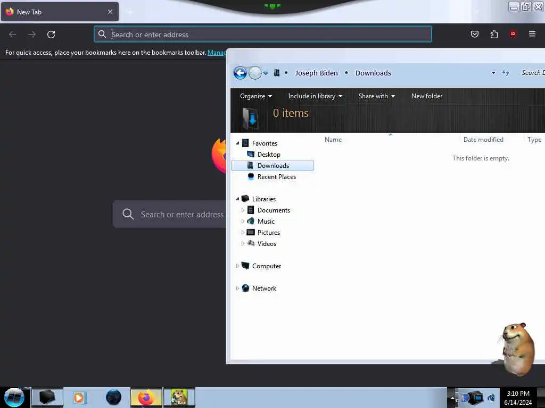This screenshot has width=545, height=408.
Task: Show hidden system tray icons
Action: click(x=452, y=397)
